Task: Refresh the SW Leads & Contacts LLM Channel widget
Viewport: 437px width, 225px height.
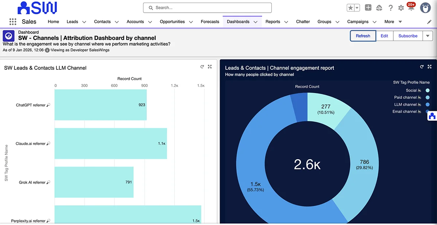Action: [202, 67]
